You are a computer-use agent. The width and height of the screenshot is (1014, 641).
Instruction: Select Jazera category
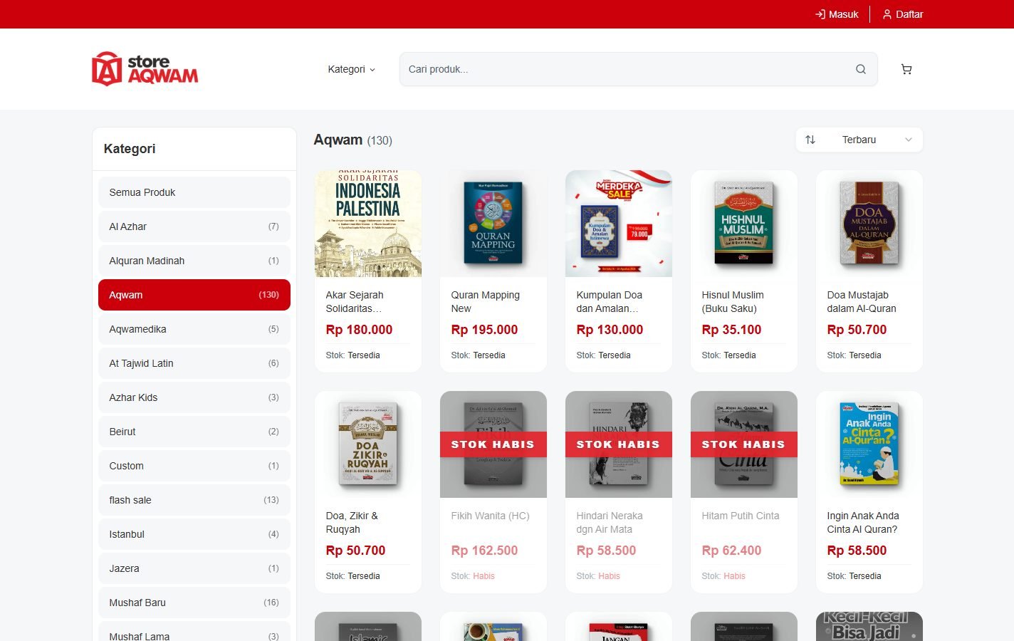point(194,568)
